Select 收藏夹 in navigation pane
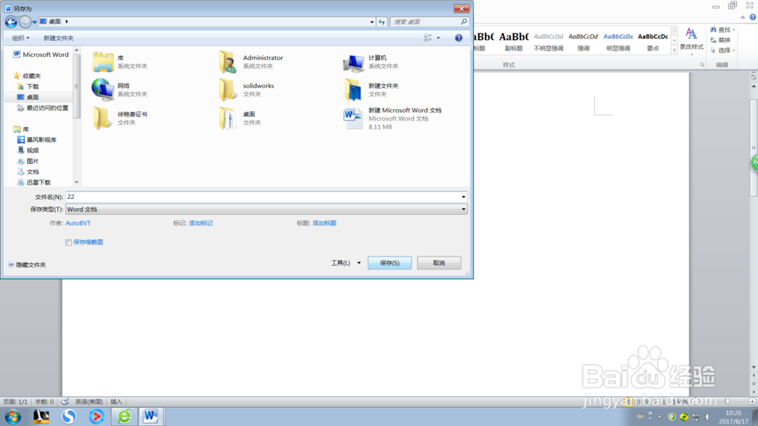Viewport: 758px width, 426px height. pyautogui.click(x=27, y=76)
